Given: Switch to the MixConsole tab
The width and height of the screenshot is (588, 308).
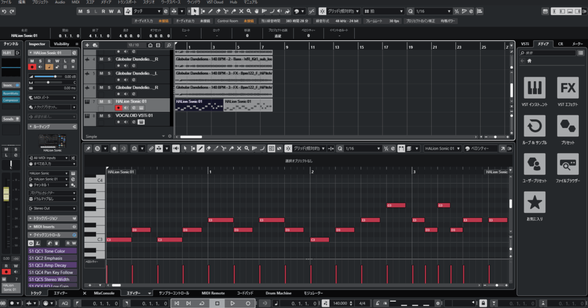Looking at the screenshot, I should pos(104,293).
